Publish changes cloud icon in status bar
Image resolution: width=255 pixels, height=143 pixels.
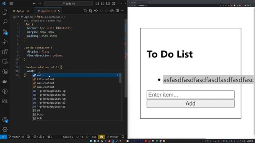23,137
